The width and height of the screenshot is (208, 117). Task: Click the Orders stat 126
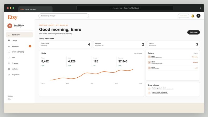click(96, 61)
